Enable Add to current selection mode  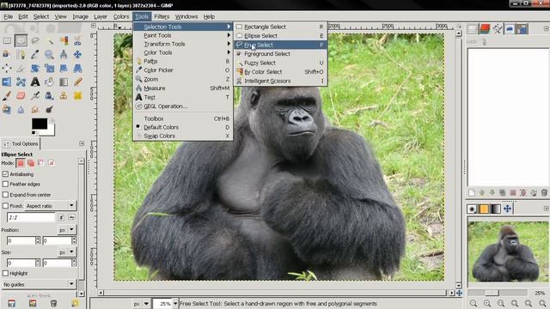click(x=31, y=163)
